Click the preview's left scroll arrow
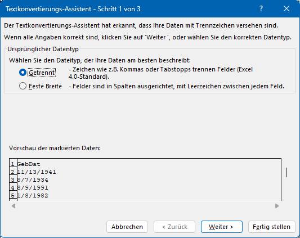This screenshot has height=238, width=300. (14, 206)
